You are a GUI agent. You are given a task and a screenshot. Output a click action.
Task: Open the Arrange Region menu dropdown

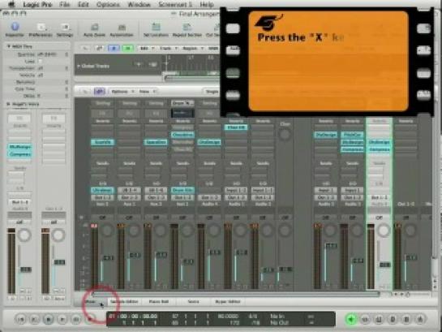click(193, 49)
